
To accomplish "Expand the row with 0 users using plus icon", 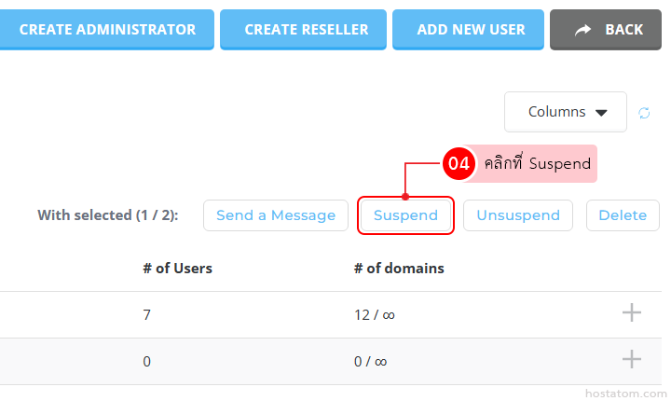I will pos(632,360).
